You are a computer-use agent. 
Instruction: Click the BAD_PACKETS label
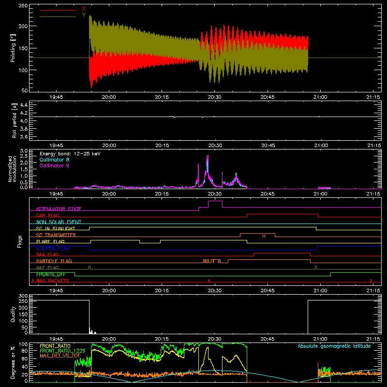(x=53, y=281)
